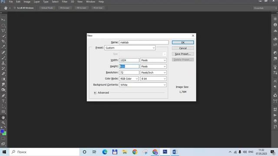Select the Healing Brush tool
This screenshot has height=156, width=278.
click(x=3, y=52)
